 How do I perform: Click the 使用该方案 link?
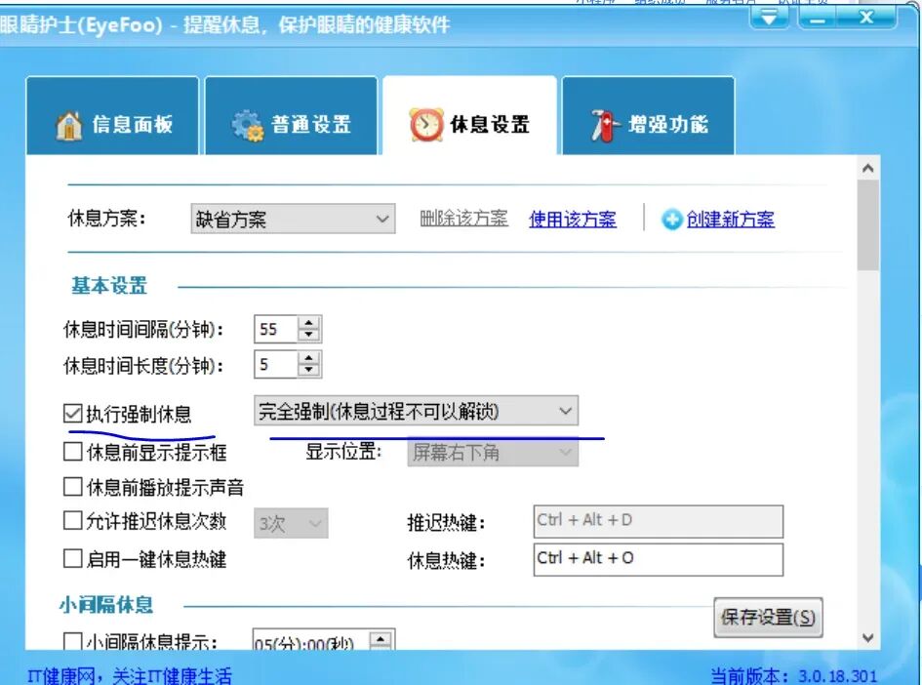click(x=573, y=220)
